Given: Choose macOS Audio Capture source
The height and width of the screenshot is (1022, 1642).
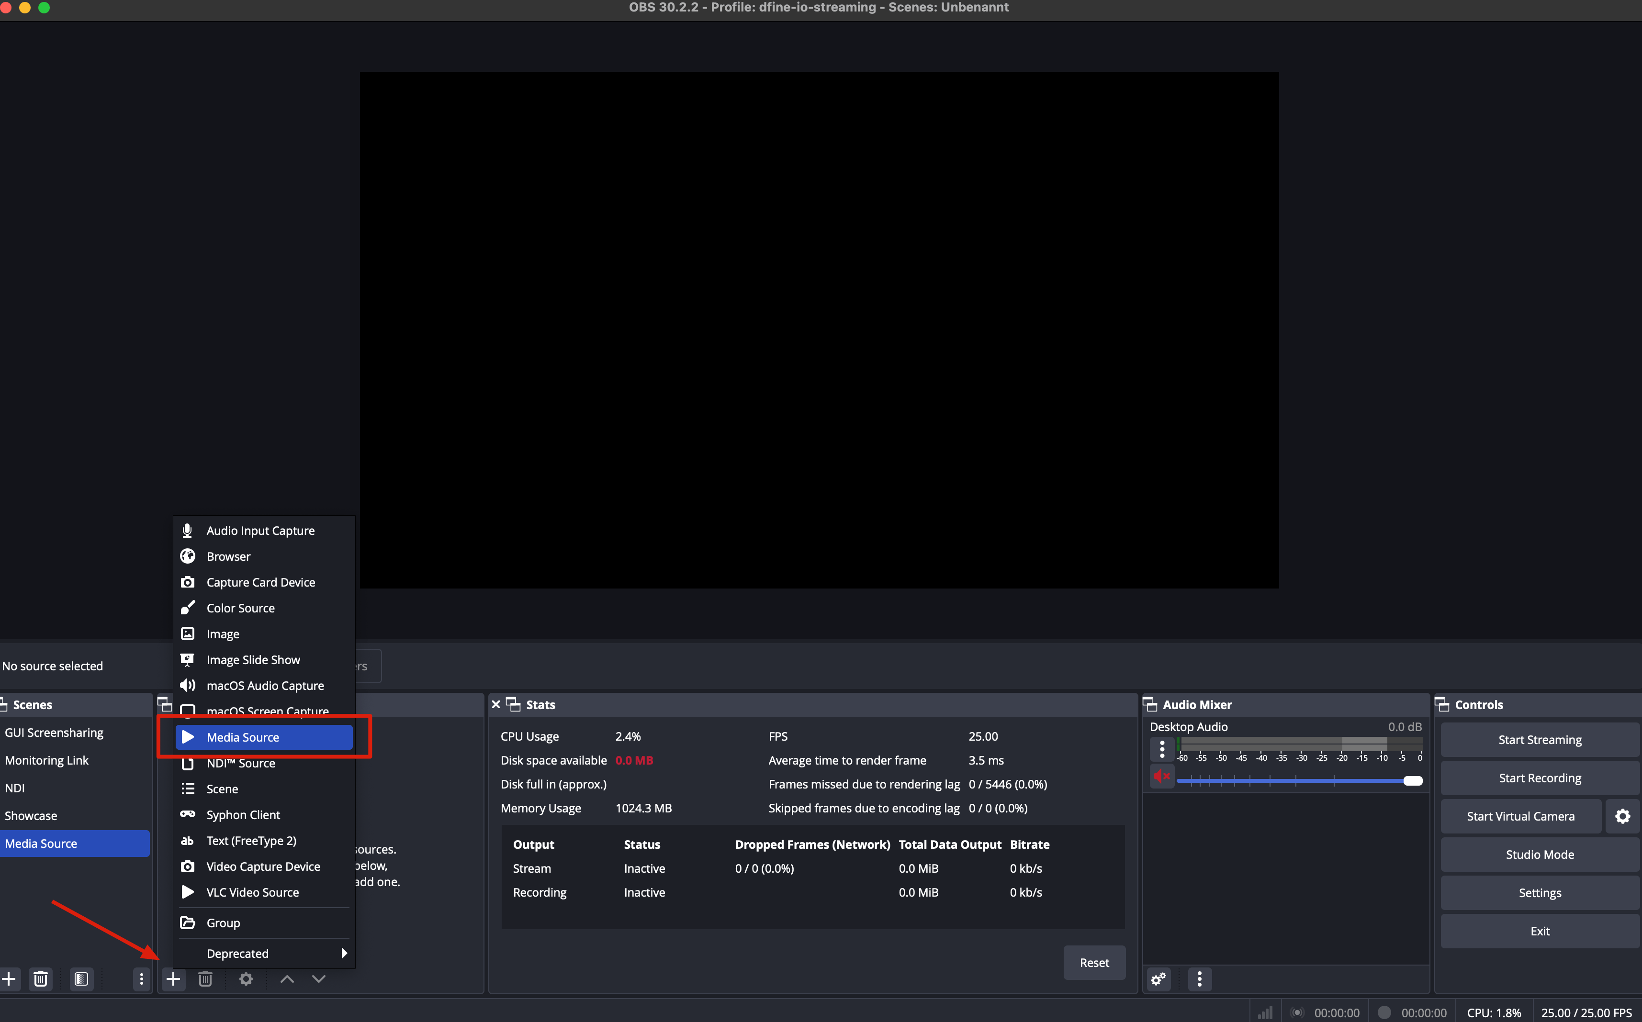Looking at the screenshot, I should click(264, 685).
